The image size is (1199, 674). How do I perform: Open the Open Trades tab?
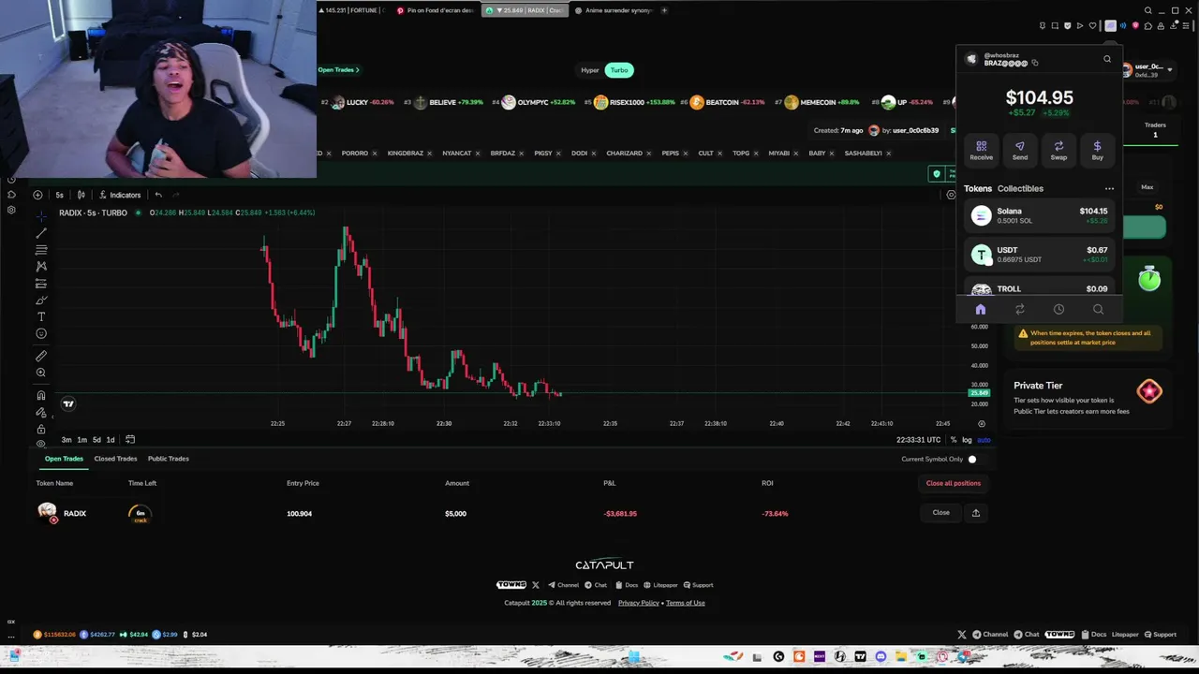point(64,459)
